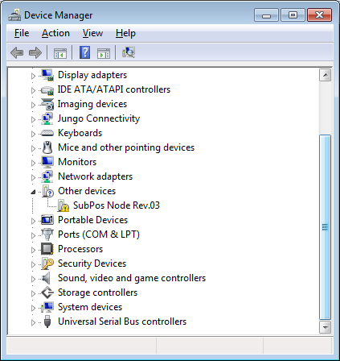
Task: Expand the Network adapters node
Action: (33, 177)
